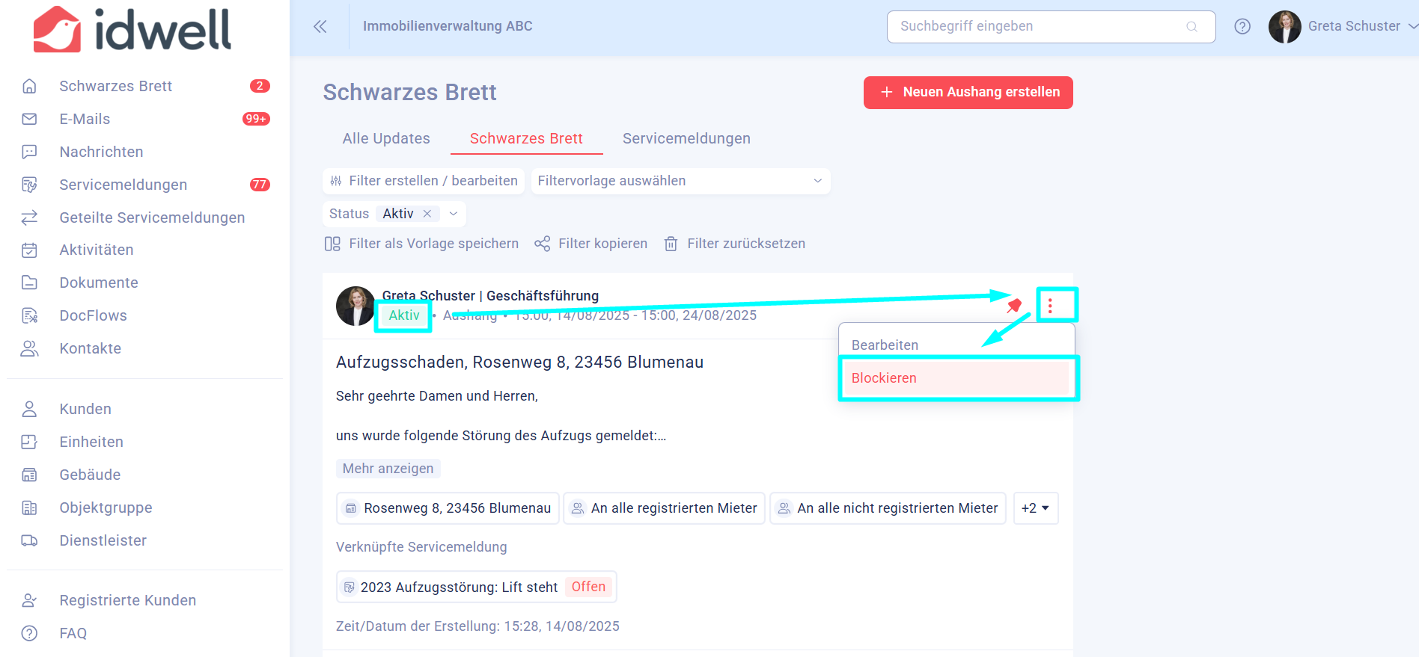Open DocFlows in the sidebar
The width and height of the screenshot is (1419, 657).
[93, 315]
